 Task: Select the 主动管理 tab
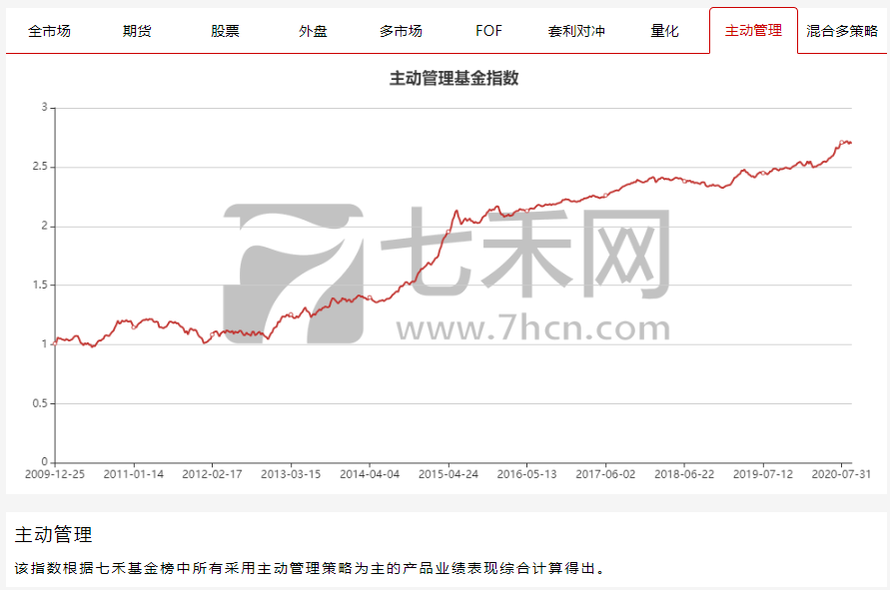(754, 31)
